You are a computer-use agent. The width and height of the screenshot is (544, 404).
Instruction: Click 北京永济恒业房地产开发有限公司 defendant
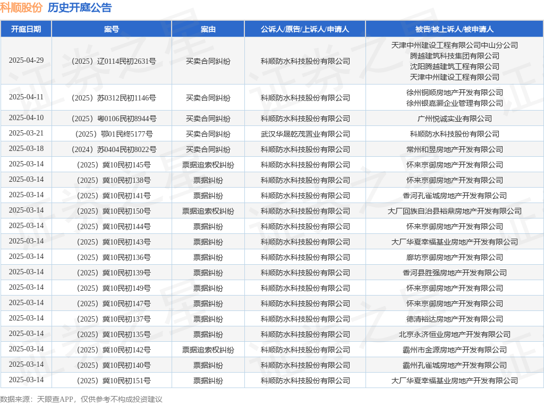tap(455, 334)
